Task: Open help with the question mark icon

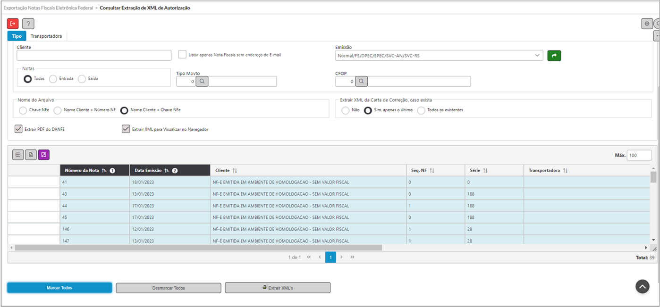Action: 28,24
